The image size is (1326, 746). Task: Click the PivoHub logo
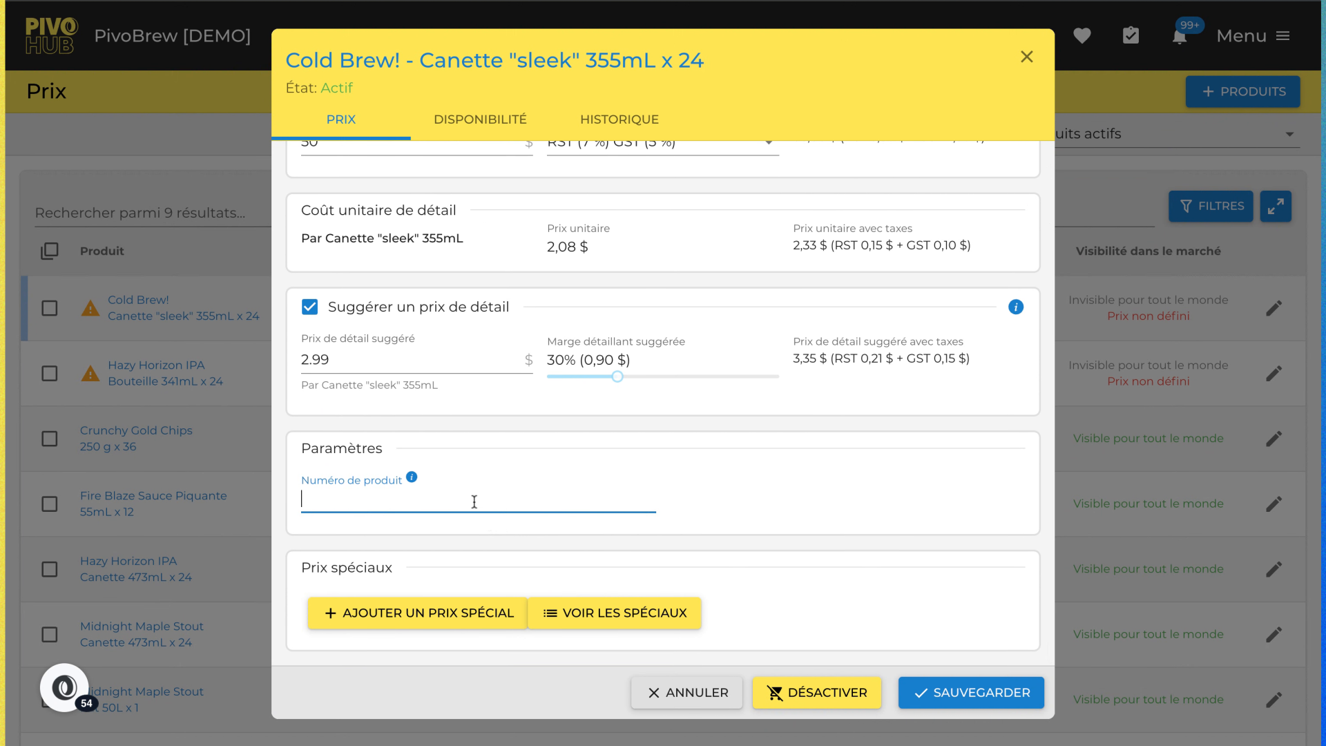pos(51,36)
